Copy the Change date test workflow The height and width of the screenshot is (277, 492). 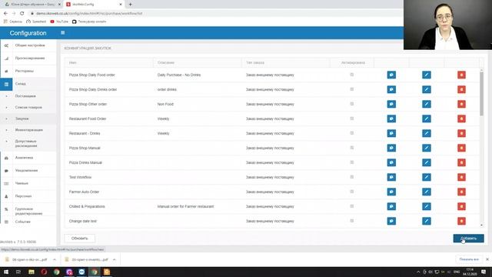click(391, 221)
